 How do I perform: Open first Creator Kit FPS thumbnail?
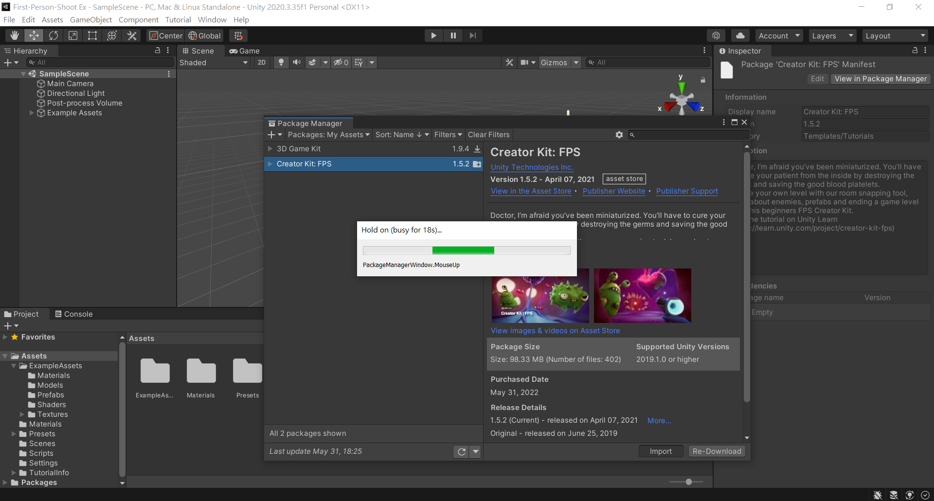[540, 296]
